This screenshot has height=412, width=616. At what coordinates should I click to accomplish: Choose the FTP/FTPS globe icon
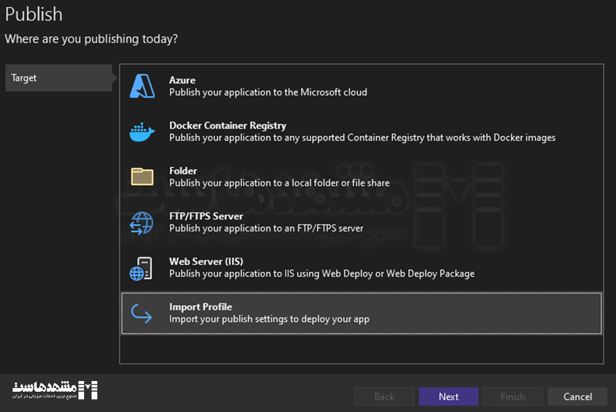click(x=142, y=222)
